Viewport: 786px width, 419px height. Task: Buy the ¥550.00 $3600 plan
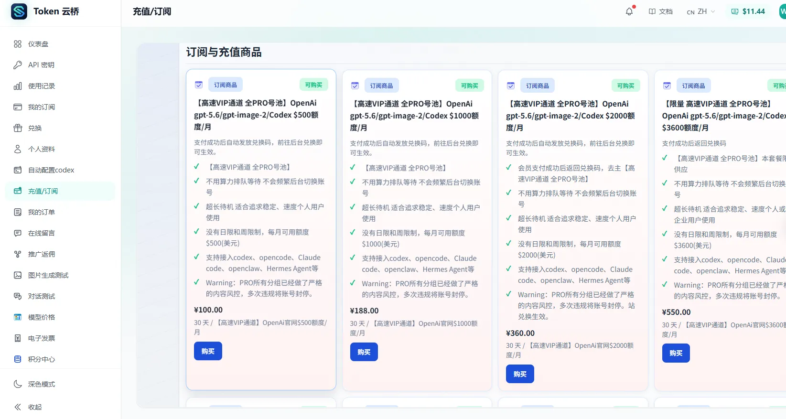click(x=676, y=353)
